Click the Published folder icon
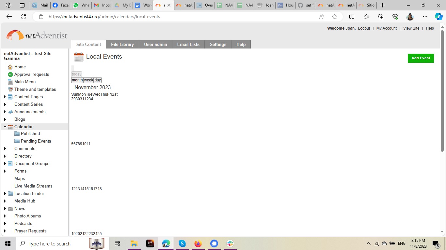Image resolution: width=446 pixels, height=250 pixels. click(17, 134)
